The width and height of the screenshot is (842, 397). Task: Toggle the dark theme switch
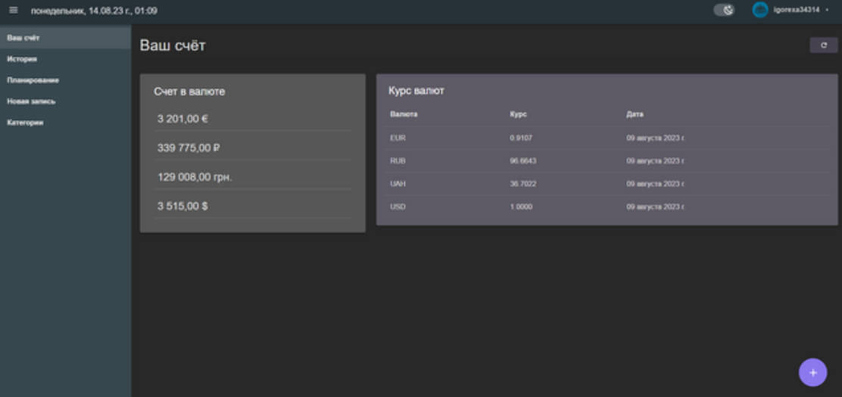(x=724, y=10)
